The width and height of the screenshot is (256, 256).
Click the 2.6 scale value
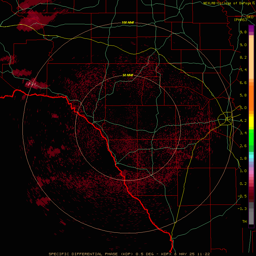(243, 146)
